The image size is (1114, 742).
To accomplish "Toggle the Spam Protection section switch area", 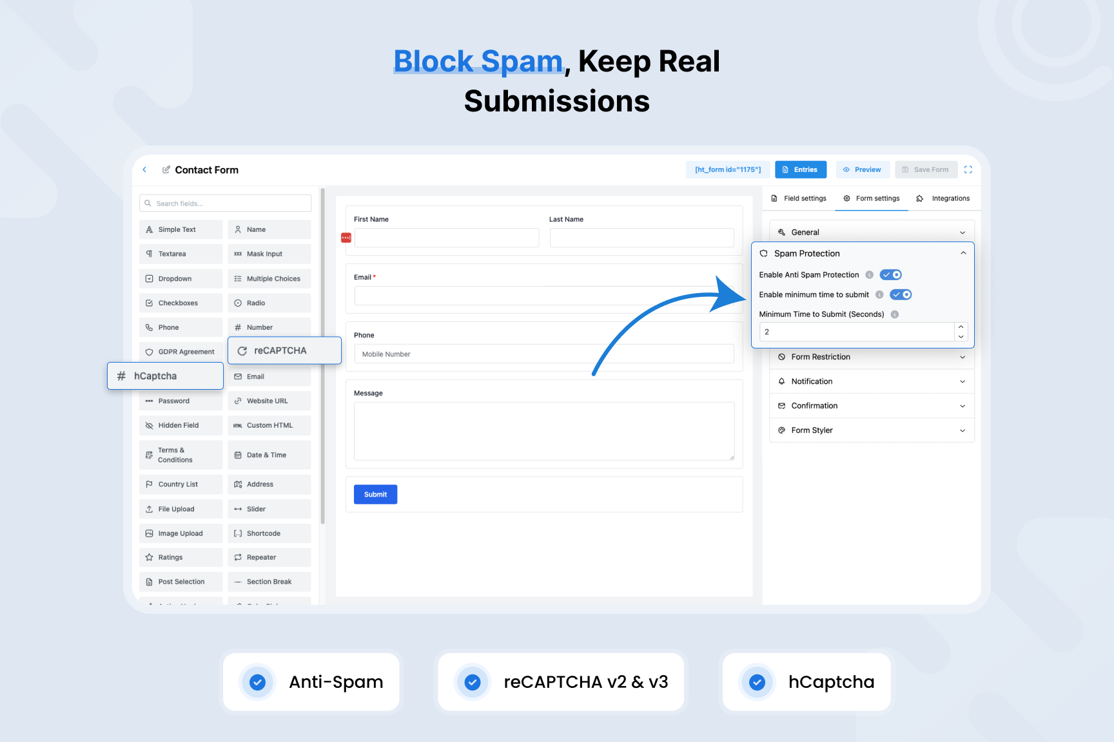I will click(x=964, y=253).
